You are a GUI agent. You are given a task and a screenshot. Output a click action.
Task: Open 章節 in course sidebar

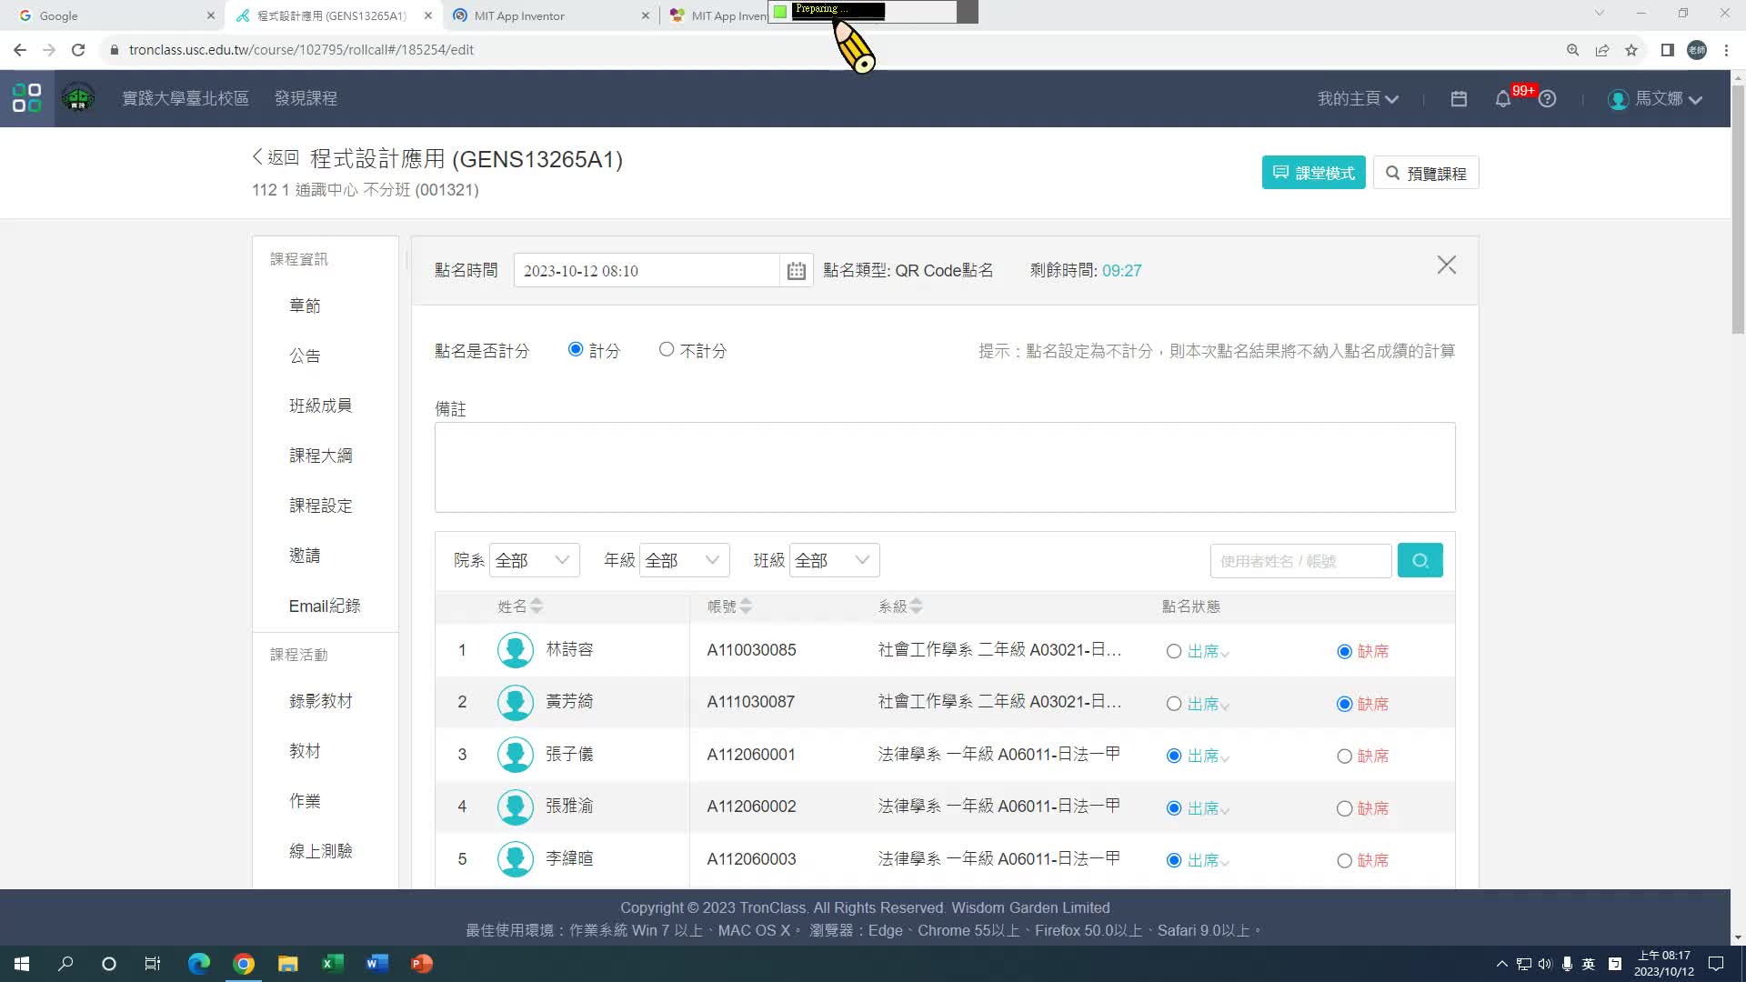pos(305,306)
